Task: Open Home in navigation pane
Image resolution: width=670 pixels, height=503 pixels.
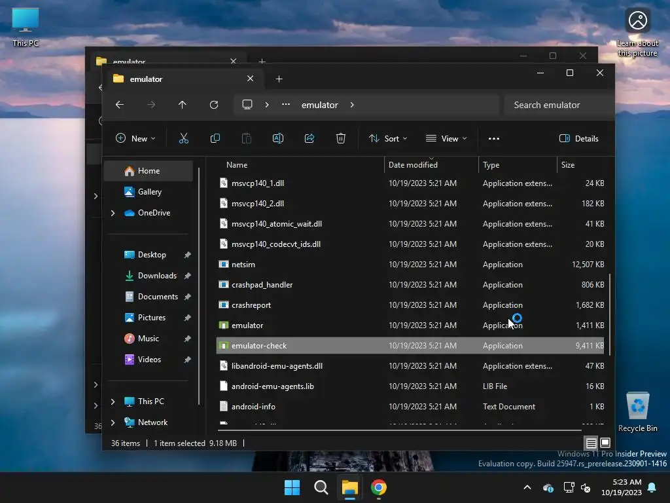Action: click(x=149, y=171)
